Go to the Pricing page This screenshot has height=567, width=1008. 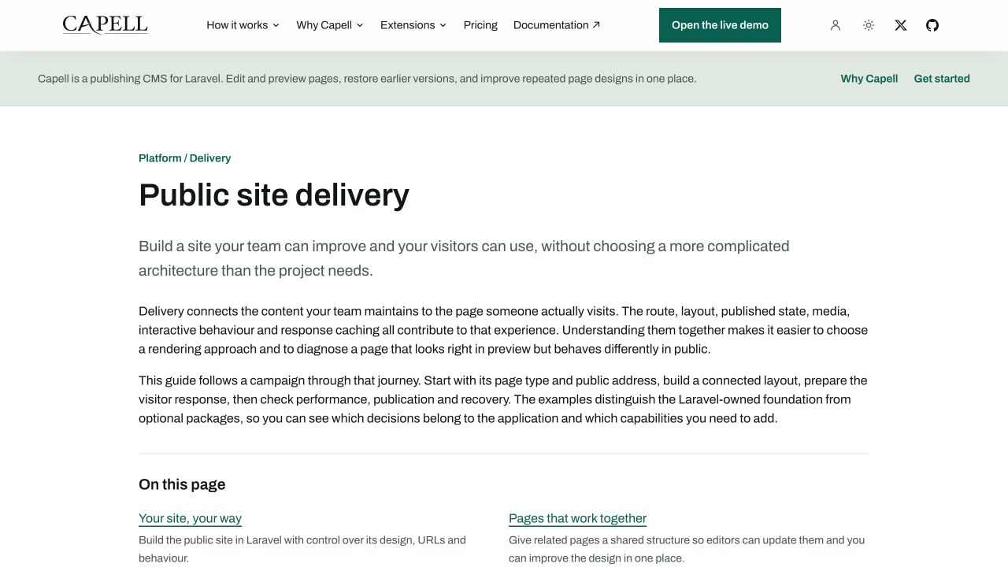click(x=480, y=25)
